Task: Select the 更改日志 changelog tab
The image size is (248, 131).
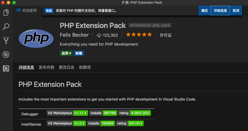Action: coord(67,67)
